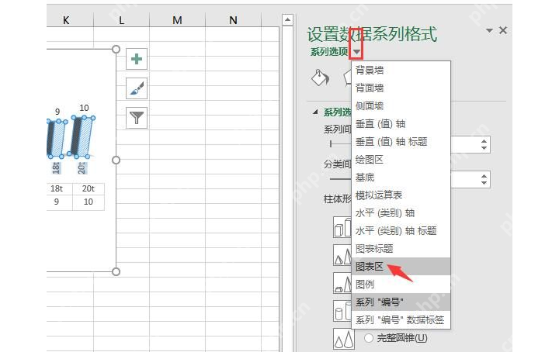The width and height of the screenshot is (559, 352).
Task: Click the 20t cell in data table
Action: tap(88, 188)
